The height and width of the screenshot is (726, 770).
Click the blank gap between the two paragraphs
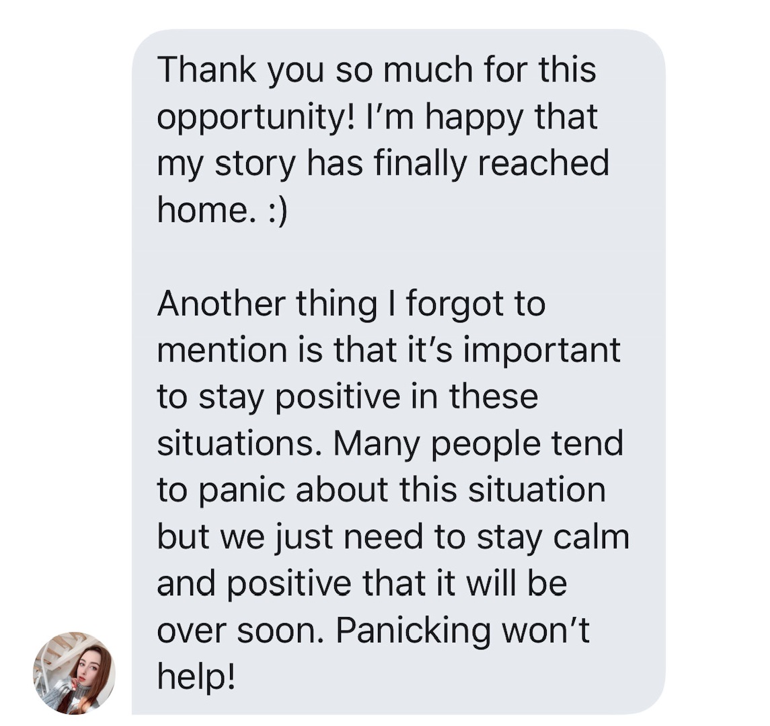pyautogui.click(x=399, y=258)
